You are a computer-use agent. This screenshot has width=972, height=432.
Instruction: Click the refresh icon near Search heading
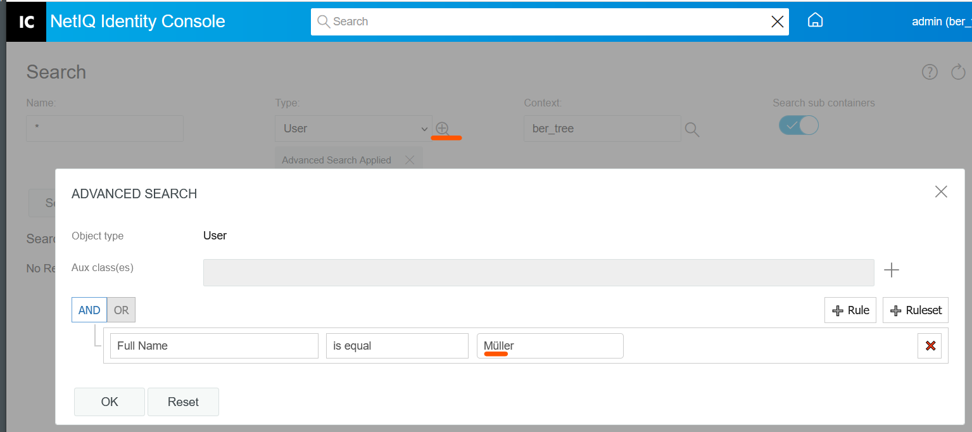[958, 72]
